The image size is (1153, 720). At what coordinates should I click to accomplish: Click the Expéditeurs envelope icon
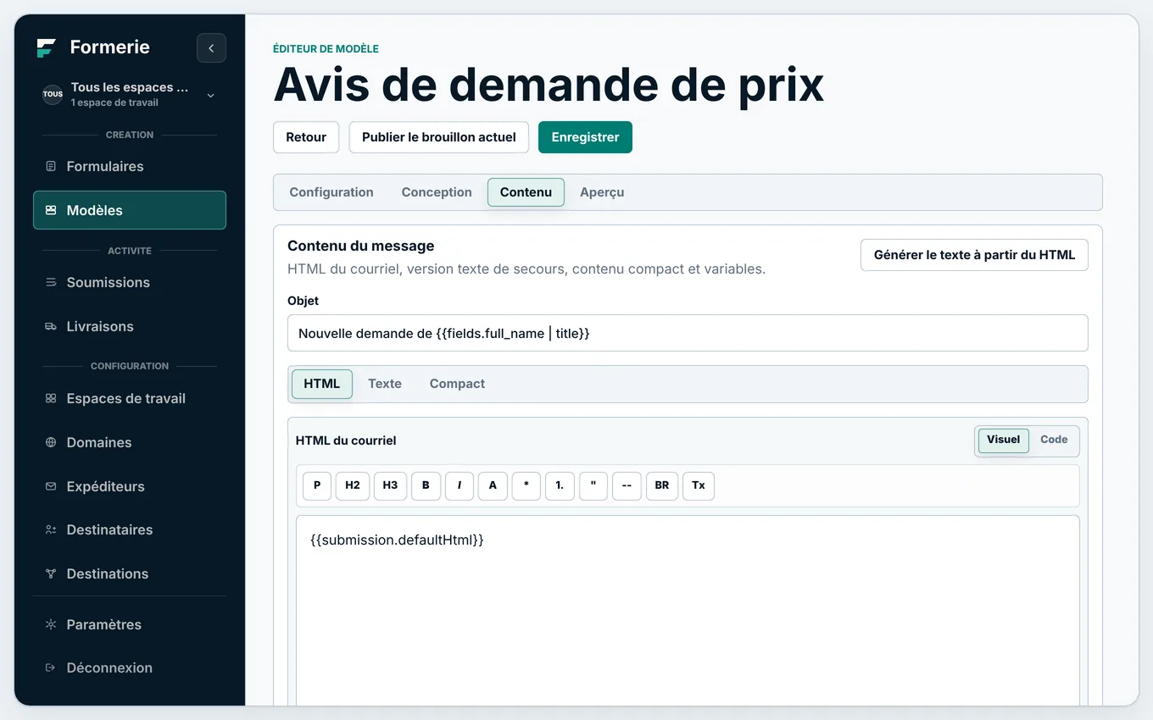(x=51, y=486)
